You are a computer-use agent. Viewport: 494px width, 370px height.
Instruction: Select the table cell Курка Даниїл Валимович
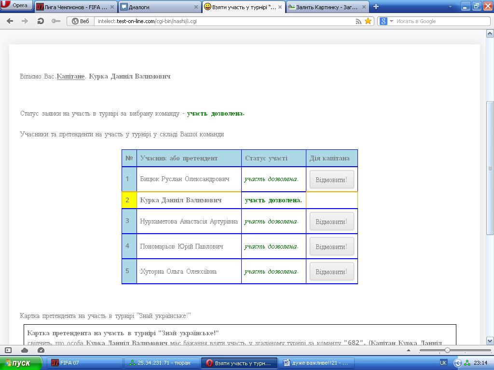pos(189,200)
